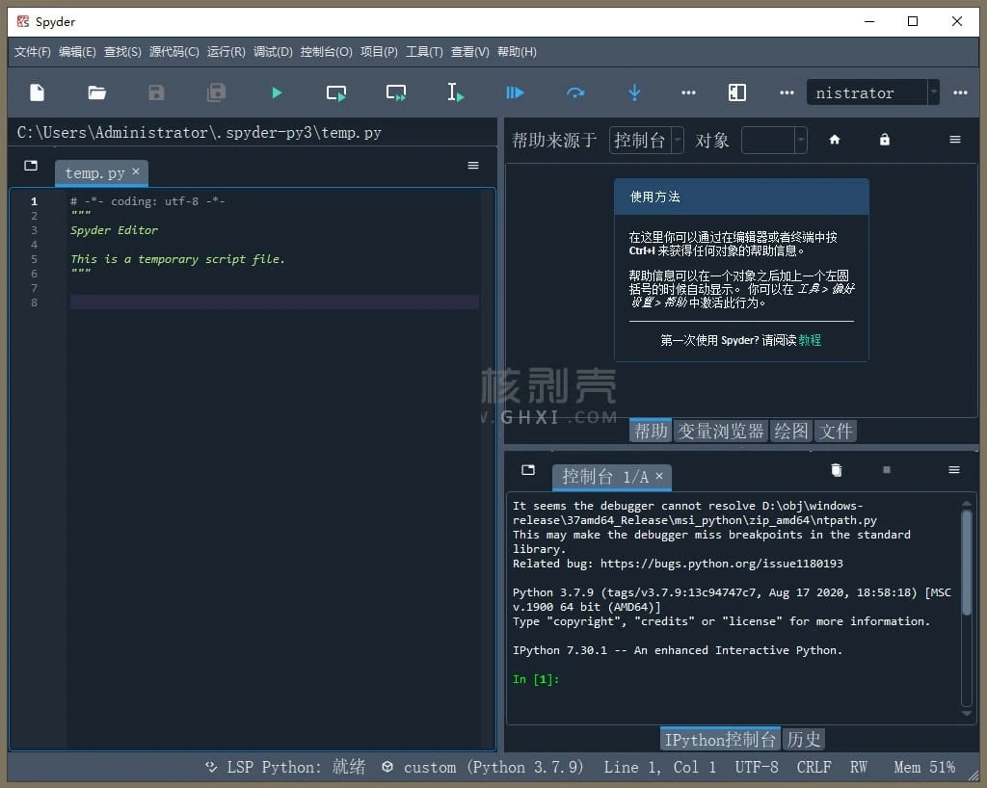Open file using the folder icon
This screenshot has height=788, width=987.
(x=96, y=92)
